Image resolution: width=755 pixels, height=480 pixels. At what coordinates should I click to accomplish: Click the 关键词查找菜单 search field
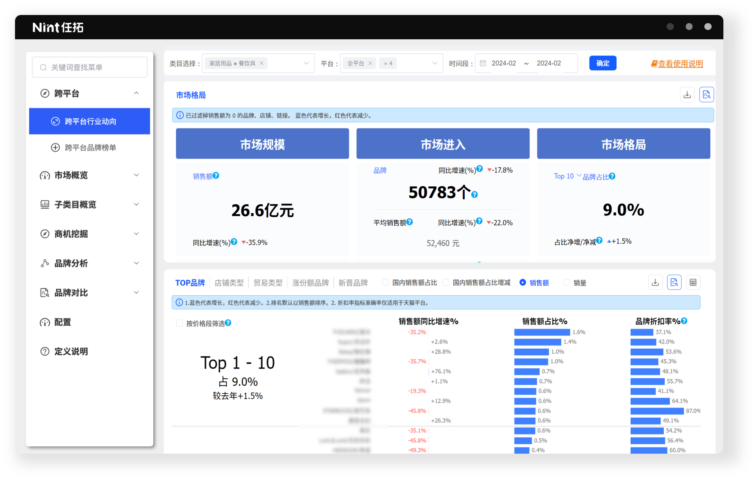point(90,67)
